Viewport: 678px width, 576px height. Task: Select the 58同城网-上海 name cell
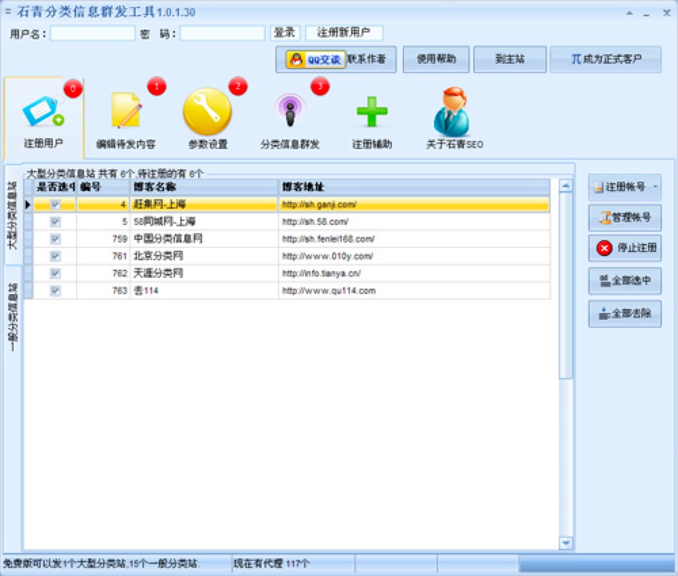point(203,222)
